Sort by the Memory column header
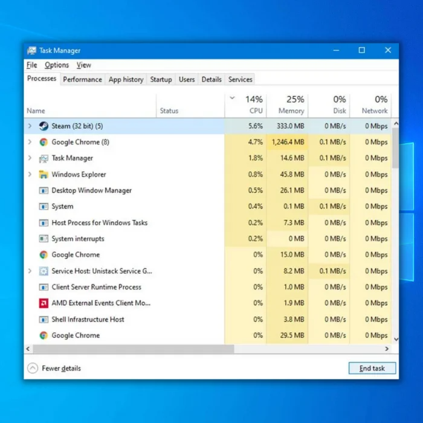Screen dimensions: 423x423 [x=287, y=106]
